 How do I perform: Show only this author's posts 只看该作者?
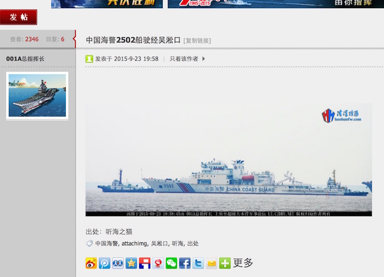(184, 58)
